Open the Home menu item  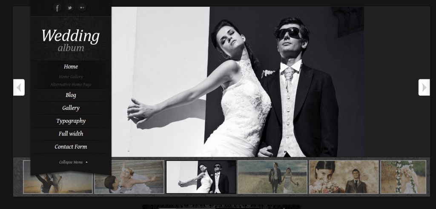(71, 67)
